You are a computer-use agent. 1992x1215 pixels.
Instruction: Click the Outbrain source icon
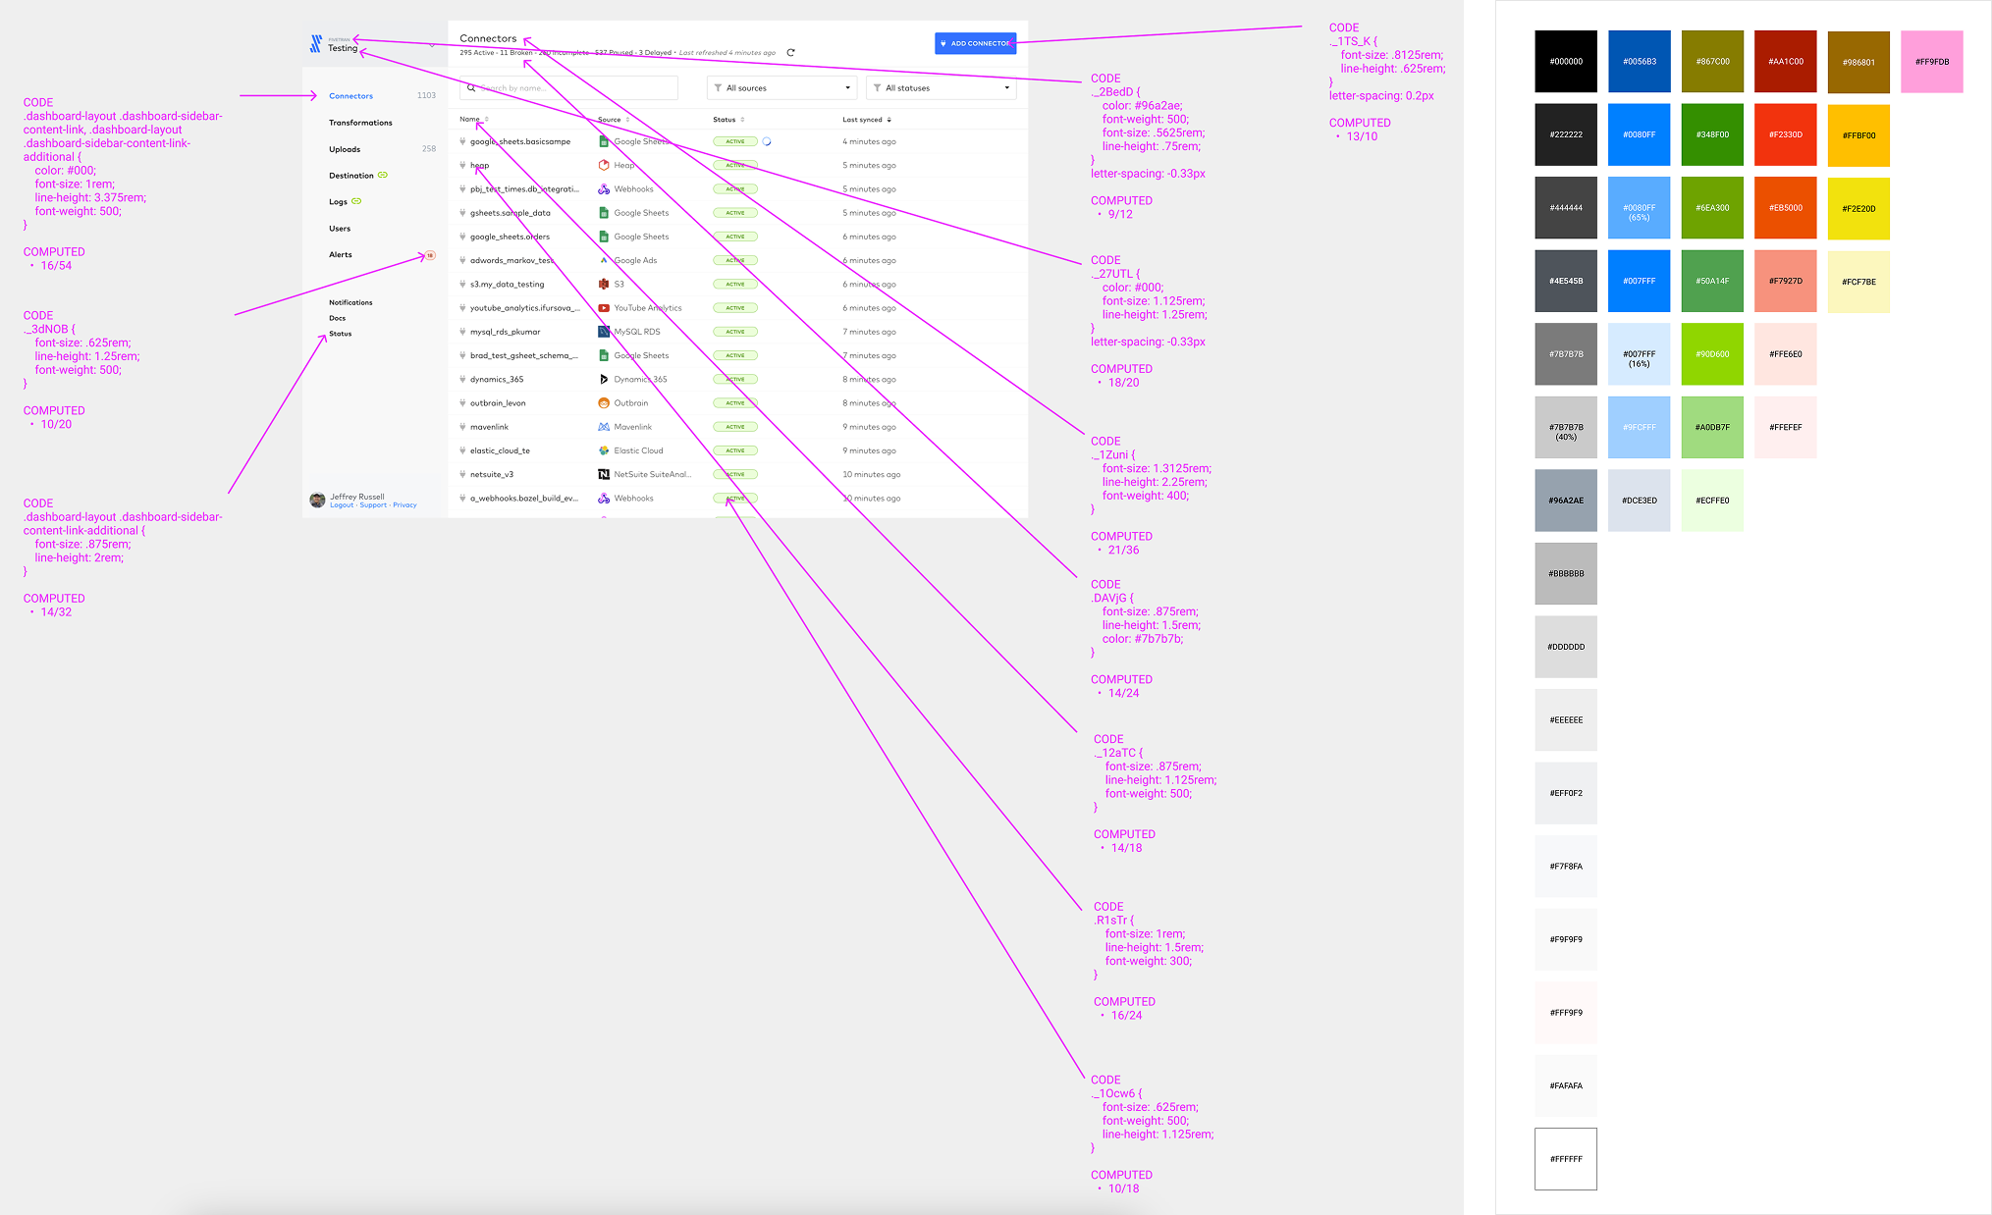pyautogui.click(x=604, y=403)
